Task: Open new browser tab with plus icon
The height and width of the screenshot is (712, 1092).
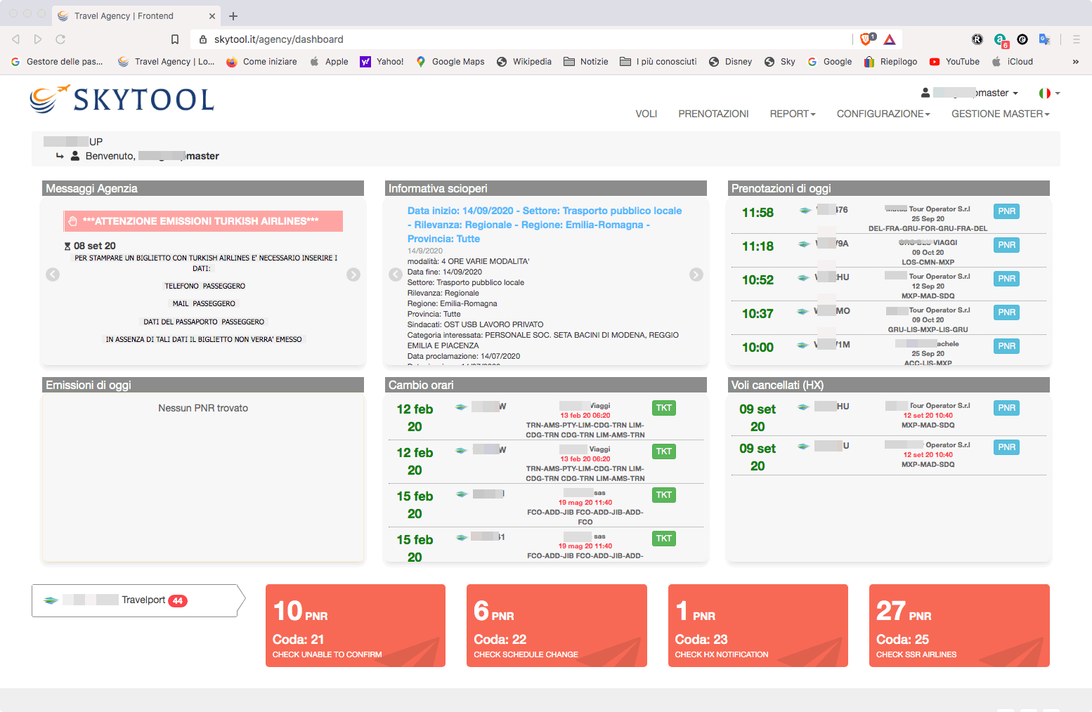Action: click(233, 16)
